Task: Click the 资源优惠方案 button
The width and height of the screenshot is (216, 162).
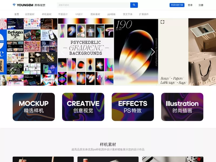Action: point(177,5)
